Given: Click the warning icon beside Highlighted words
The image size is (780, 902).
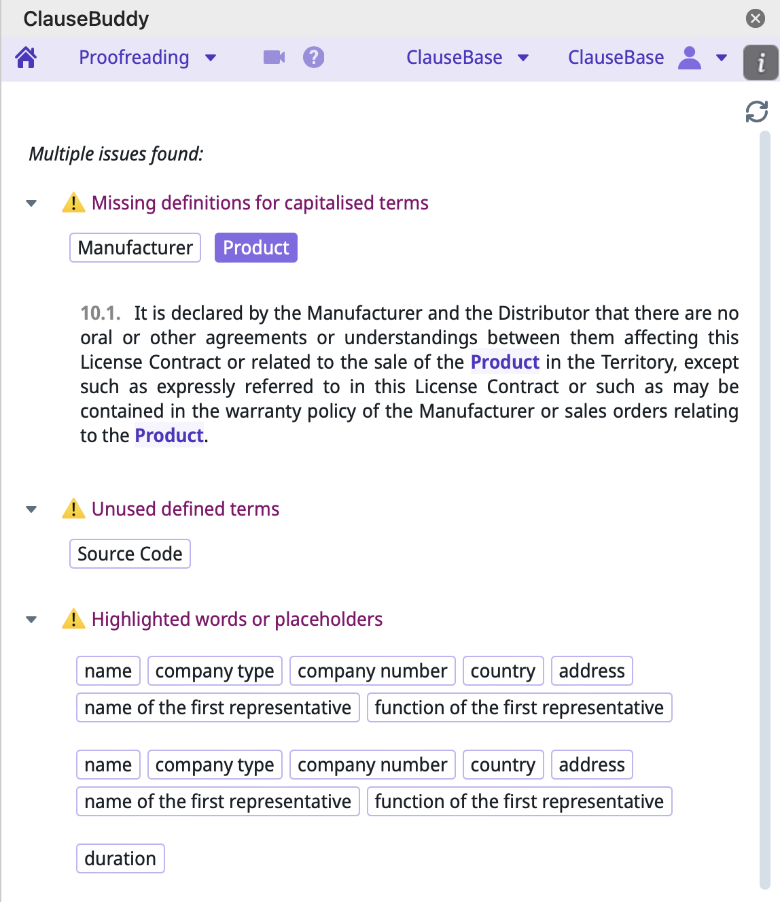Looking at the screenshot, I should pyautogui.click(x=73, y=619).
